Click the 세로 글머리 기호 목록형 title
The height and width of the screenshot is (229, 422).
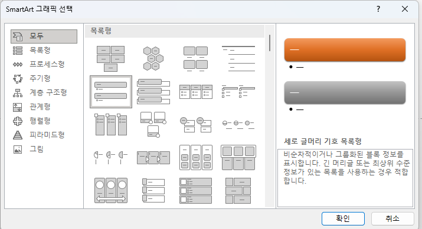(323, 141)
